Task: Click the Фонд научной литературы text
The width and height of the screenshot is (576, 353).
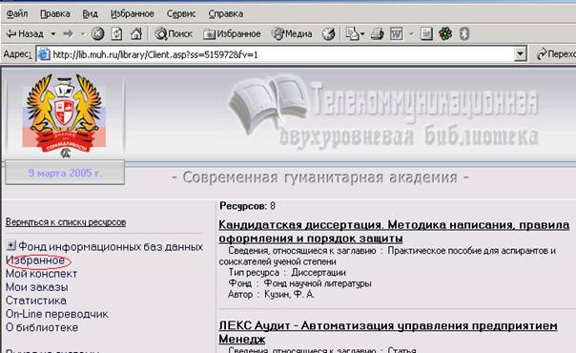Action: tap(318, 283)
